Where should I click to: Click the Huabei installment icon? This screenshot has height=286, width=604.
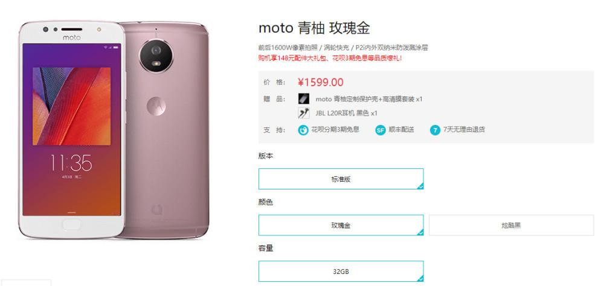(x=303, y=130)
